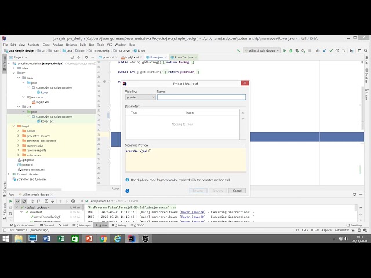The image size is (371, 278).
Task: Click the UTF-8 encoding status entry
Action: 315,230
